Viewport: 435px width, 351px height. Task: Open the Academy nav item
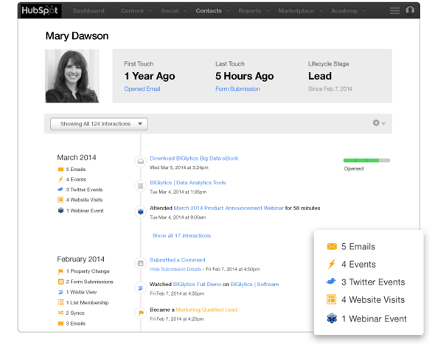[x=344, y=10]
